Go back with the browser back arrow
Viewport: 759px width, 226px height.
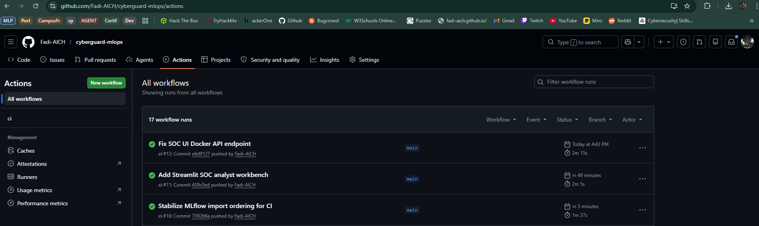pos(7,6)
